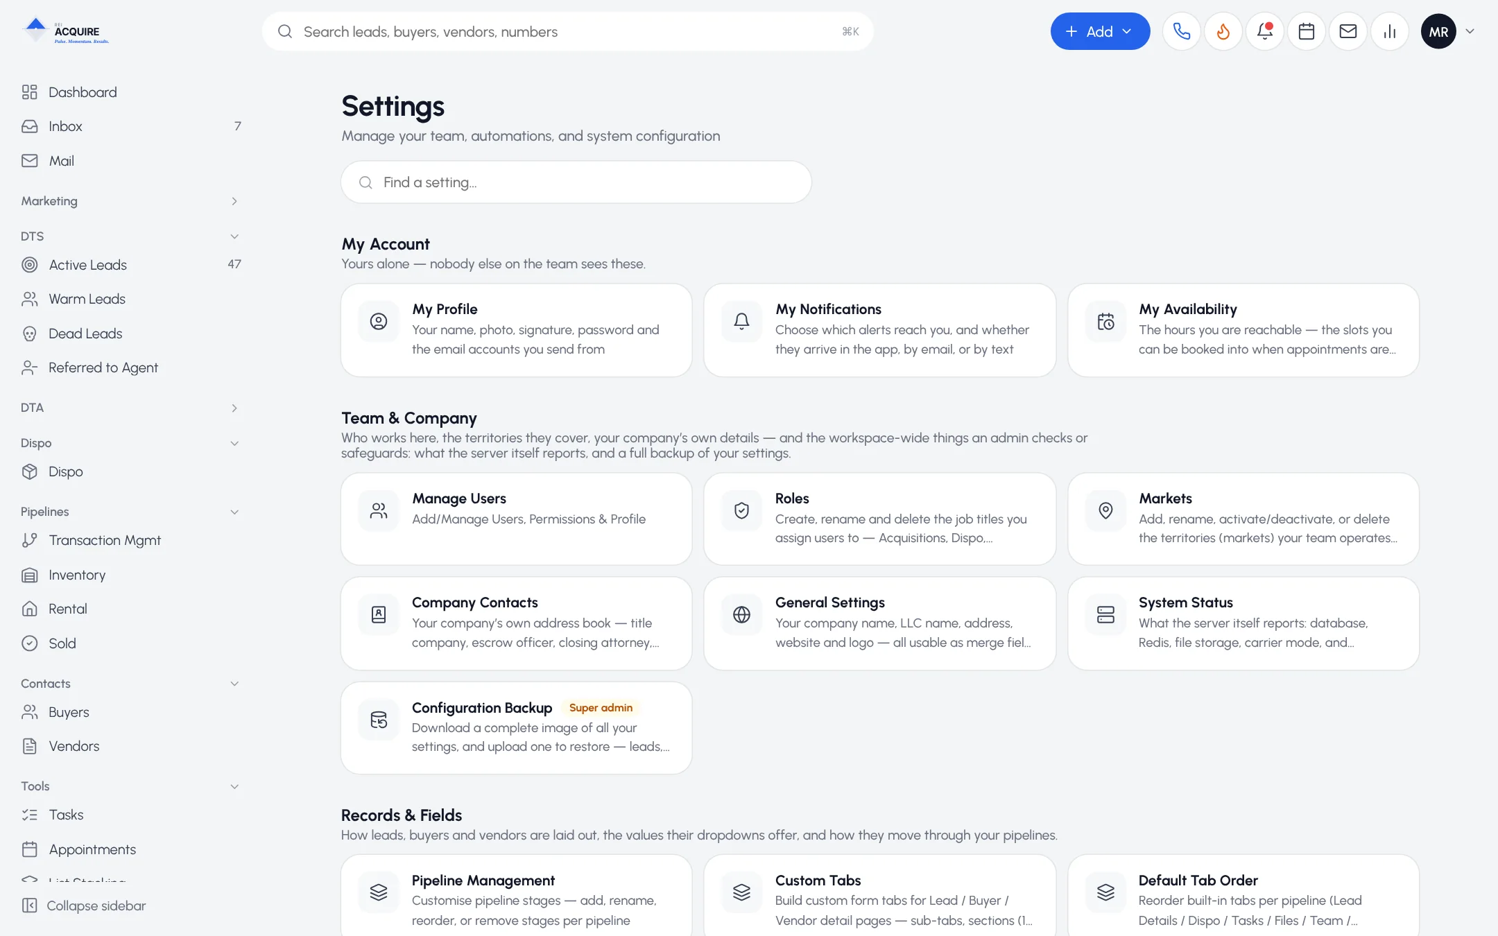Click the Super admin badge
1498x936 pixels.
(601, 708)
